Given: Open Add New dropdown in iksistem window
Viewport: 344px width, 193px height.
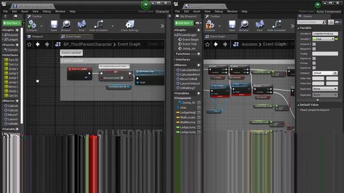Looking at the screenshot, I should (184, 23).
